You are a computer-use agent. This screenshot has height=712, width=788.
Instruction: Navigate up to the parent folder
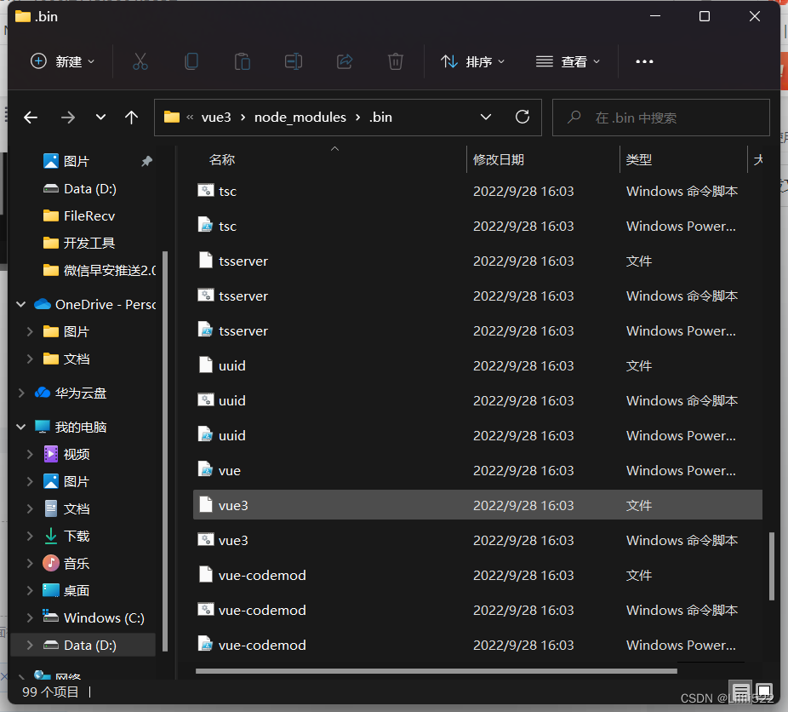coord(132,118)
